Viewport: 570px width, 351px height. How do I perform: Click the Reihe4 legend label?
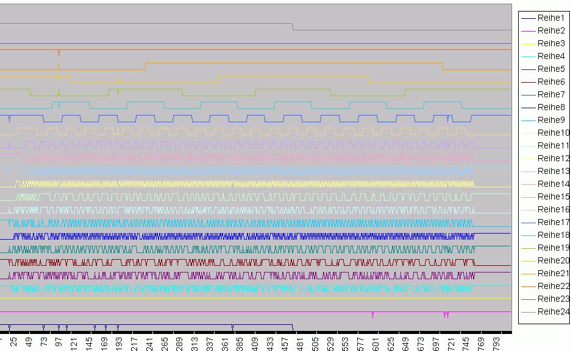click(x=551, y=56)
